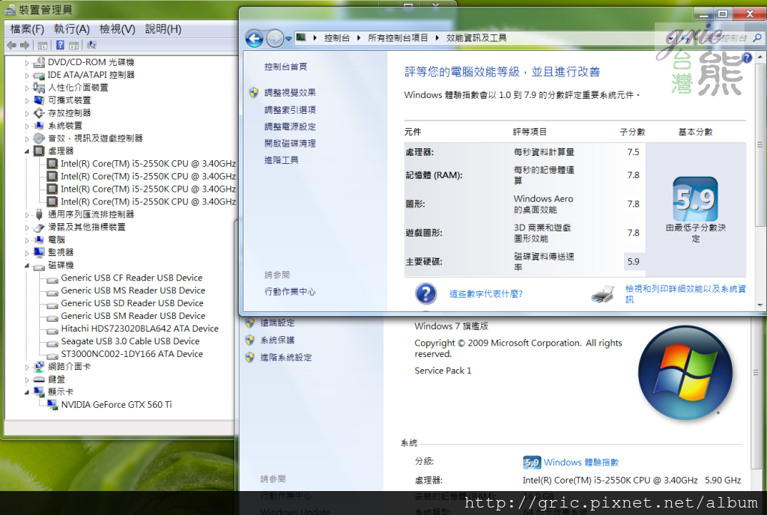
Task: Open the 檔案(F) menu in Device Manager
Action: (28, 29)
